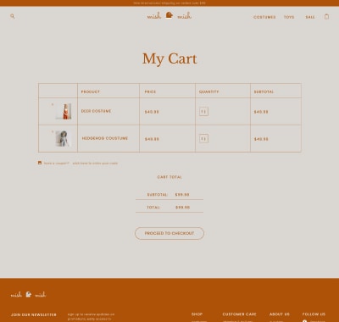Click the cart totals Subtotal amount
The image size is (339, 322).
coord(182,195)
